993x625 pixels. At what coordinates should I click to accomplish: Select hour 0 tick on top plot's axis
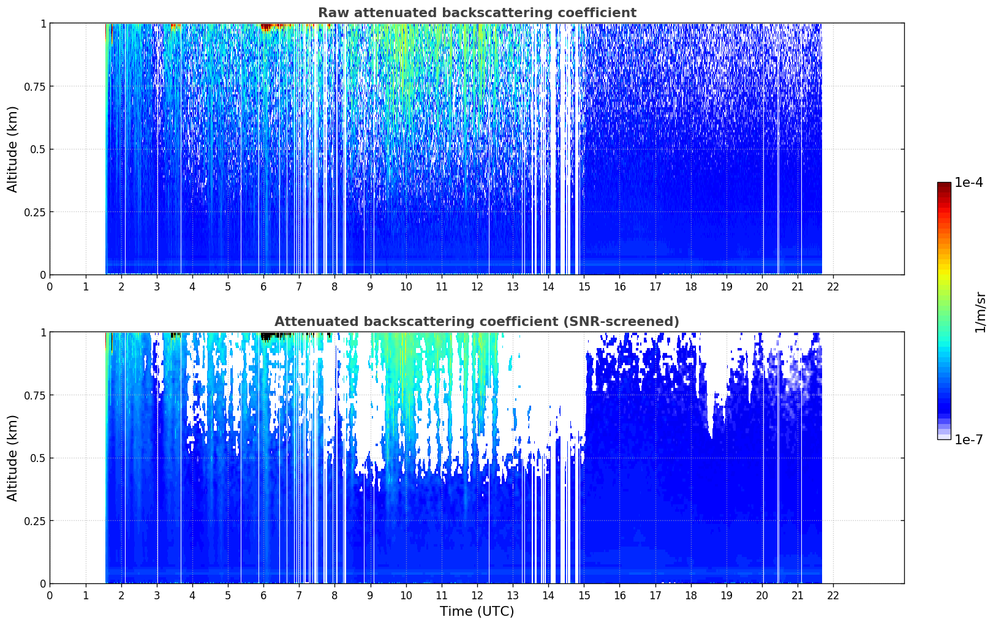click(50, 286)
